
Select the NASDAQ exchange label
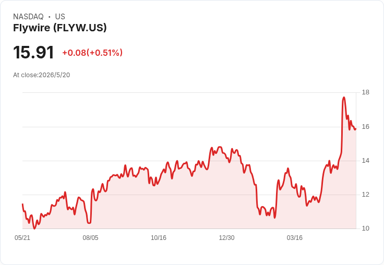(28, 17)
